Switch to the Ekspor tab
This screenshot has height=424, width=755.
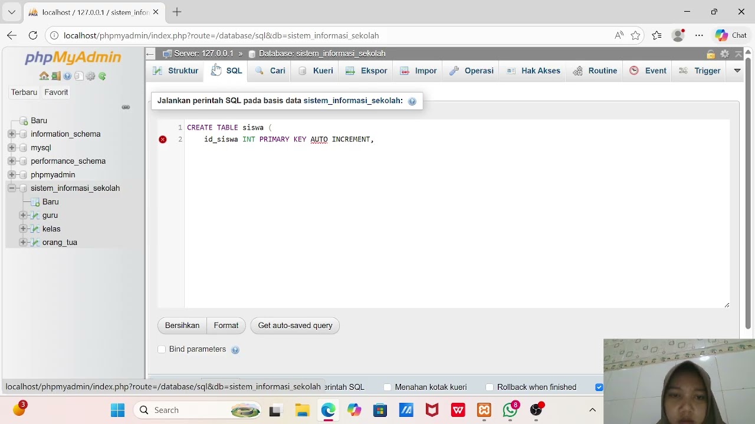pos(367,71)
